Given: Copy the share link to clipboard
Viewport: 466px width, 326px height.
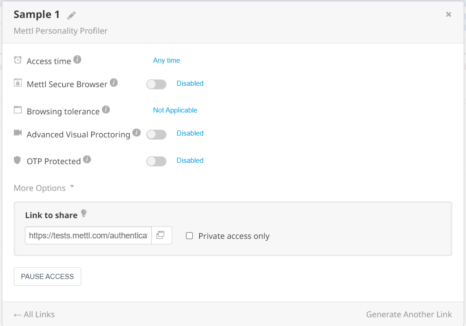Looking at the screenshot, I should pos(161,235).
